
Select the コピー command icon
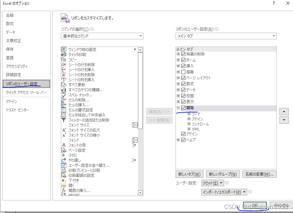64,59
